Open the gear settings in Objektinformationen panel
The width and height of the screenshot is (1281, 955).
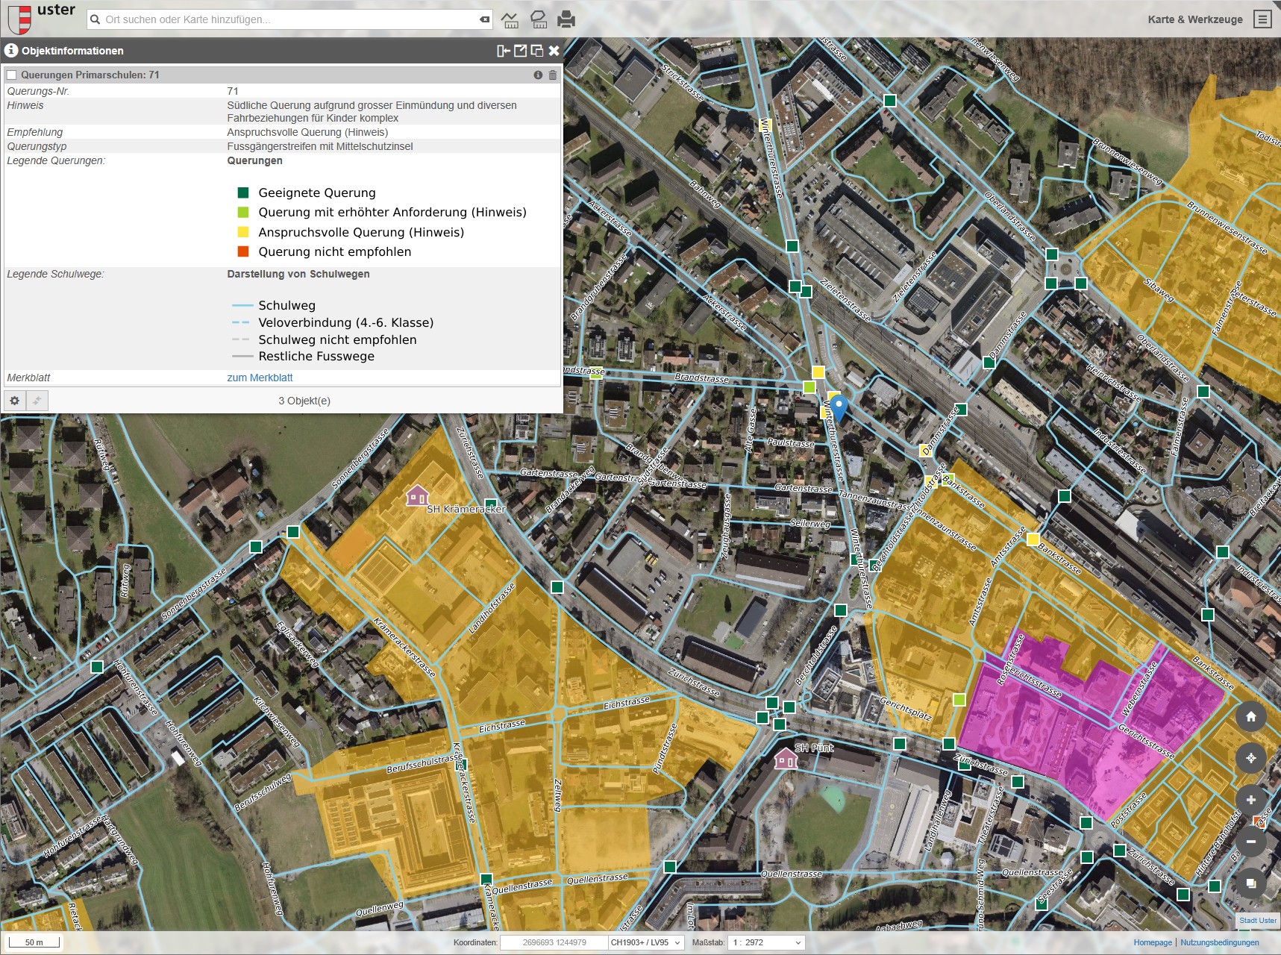pos(15,401)
